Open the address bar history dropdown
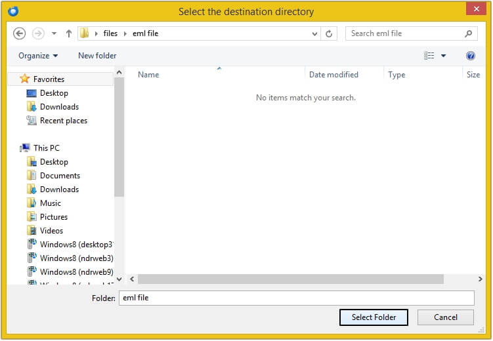Image resolution: width=493 pixels, height=341 pixels. coord(316,33)
